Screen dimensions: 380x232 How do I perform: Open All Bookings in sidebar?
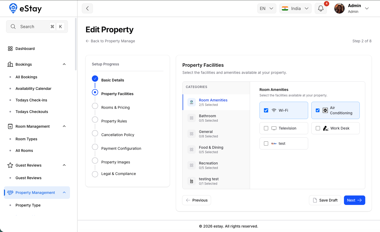click(x=26, y=77)
